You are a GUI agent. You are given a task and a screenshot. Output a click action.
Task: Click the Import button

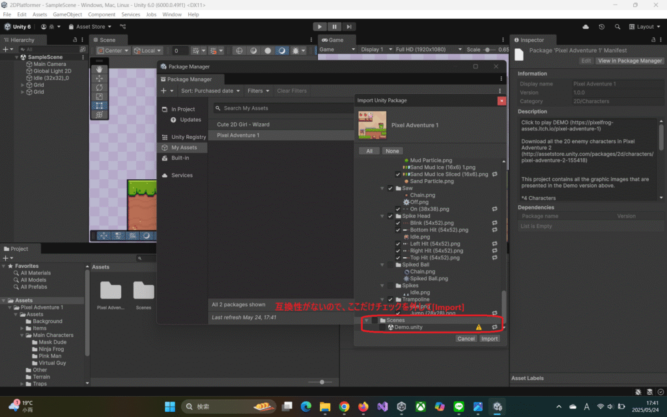pos(489,339)
